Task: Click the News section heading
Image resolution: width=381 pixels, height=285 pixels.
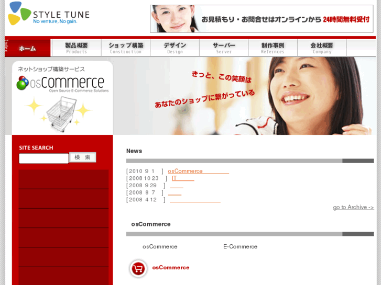Action: (x=134, y=151)
